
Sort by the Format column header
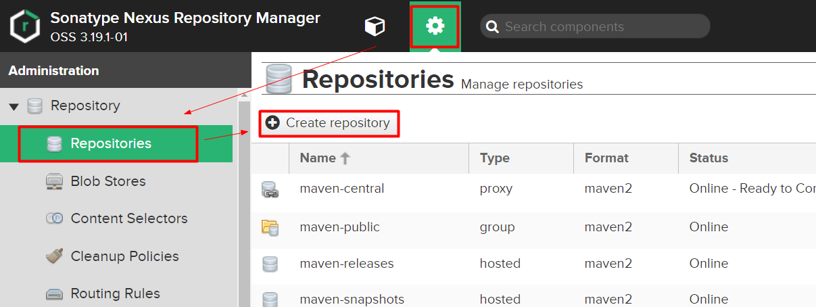(x=626, y=158)
